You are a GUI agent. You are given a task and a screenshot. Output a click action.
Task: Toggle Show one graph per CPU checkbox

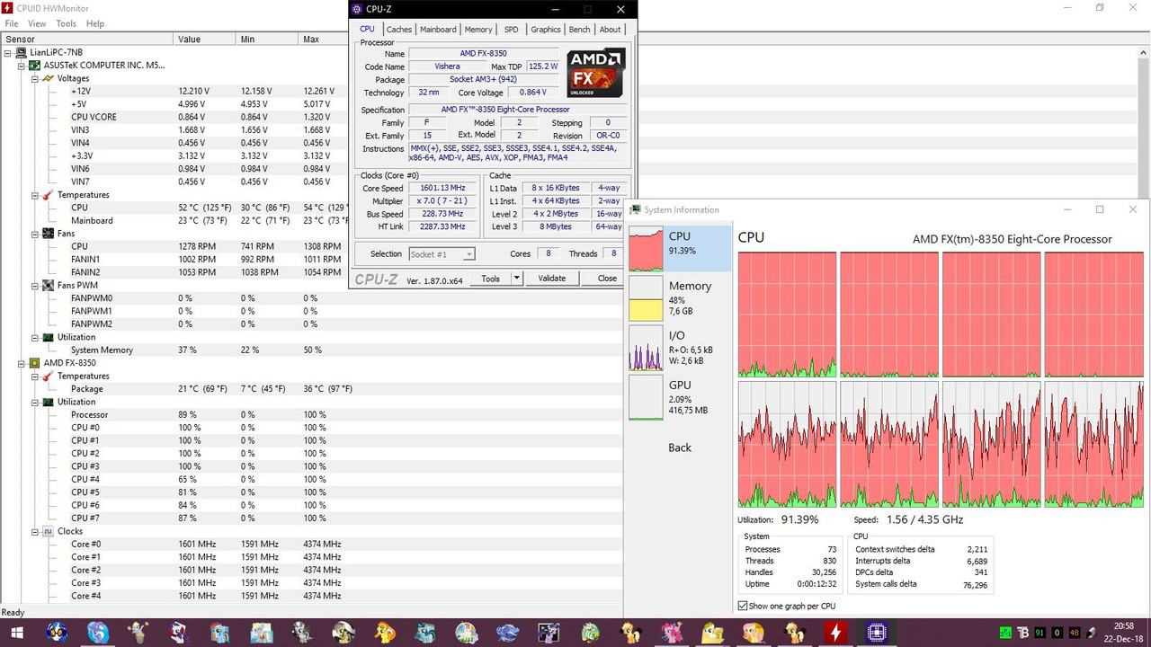pyautogui.click(x=743, y=606)
